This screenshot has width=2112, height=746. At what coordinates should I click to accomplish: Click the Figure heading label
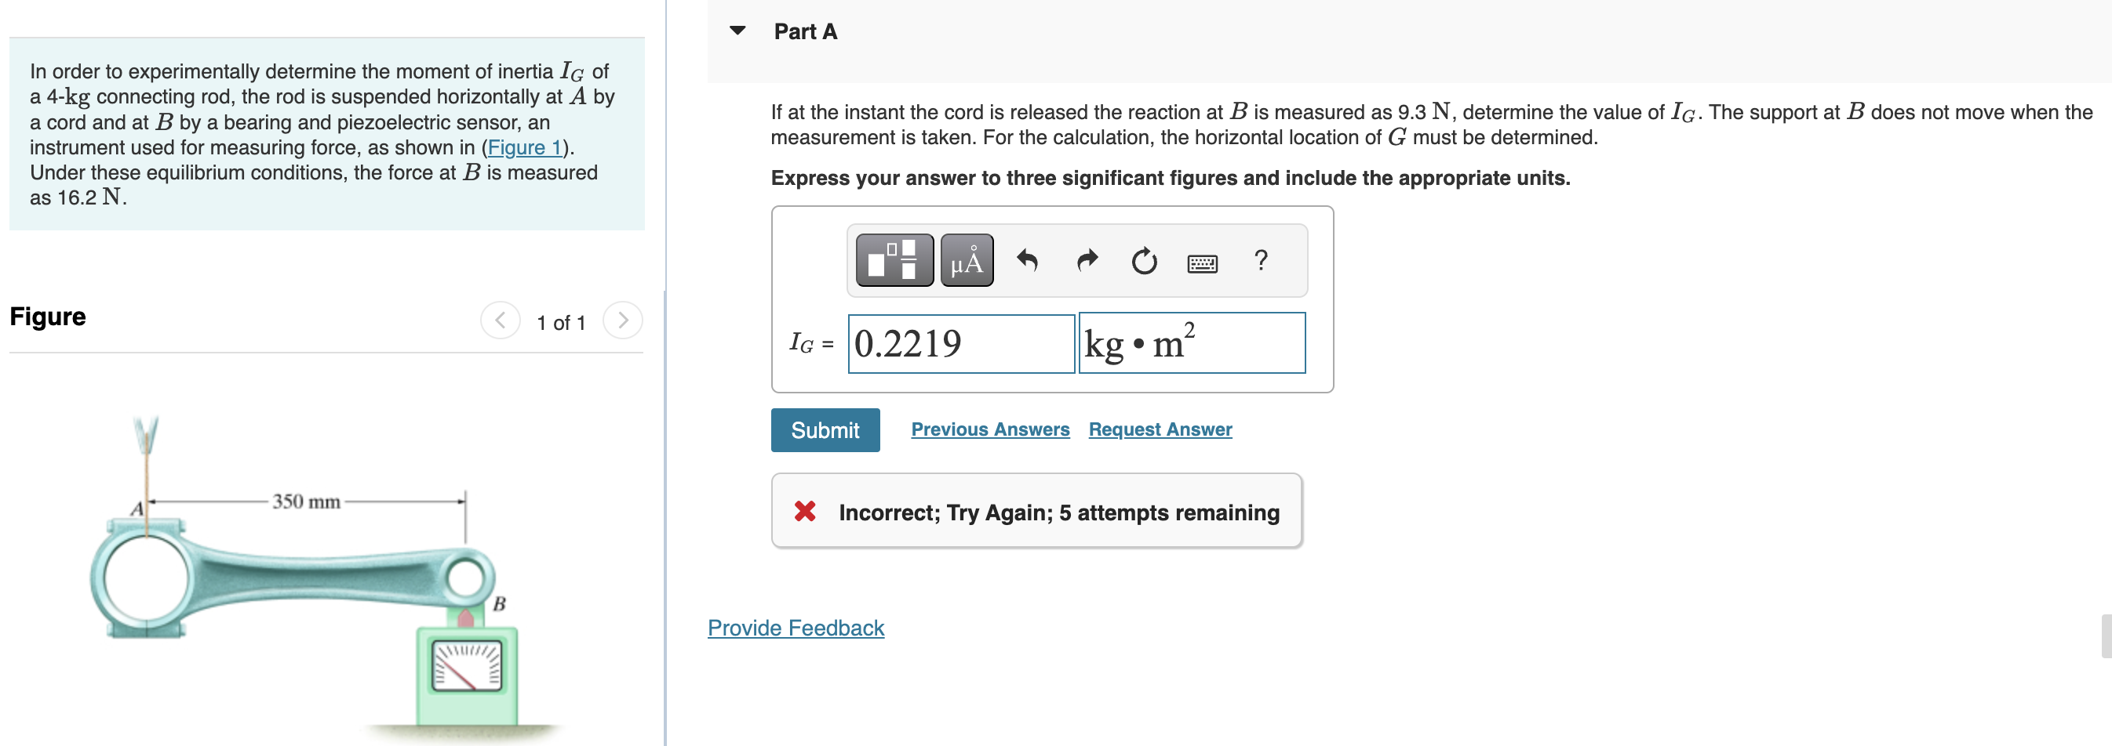(47, 316)
